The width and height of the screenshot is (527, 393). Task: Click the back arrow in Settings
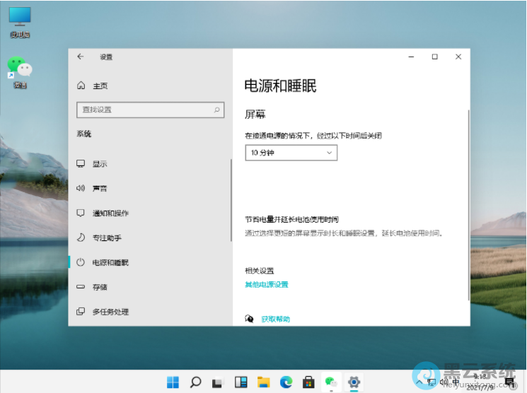tap(81, 57)
